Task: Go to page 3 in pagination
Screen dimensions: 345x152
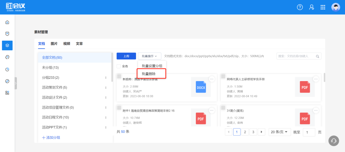Action: pos(253,132)
